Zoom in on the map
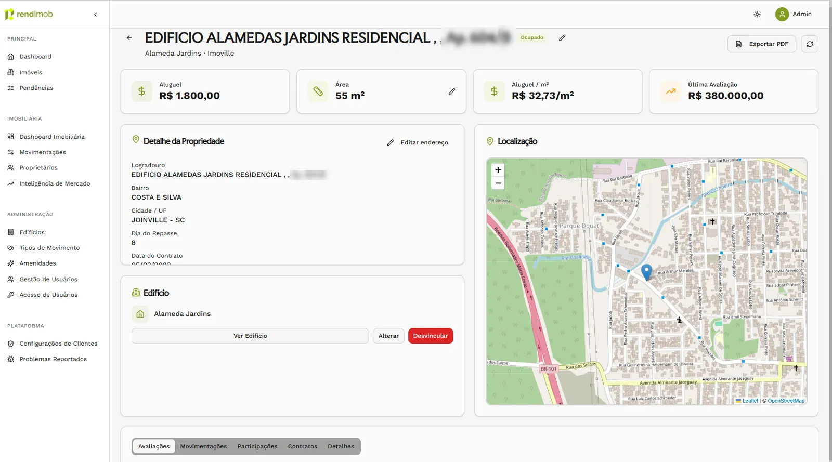 (x=498, y=170)
